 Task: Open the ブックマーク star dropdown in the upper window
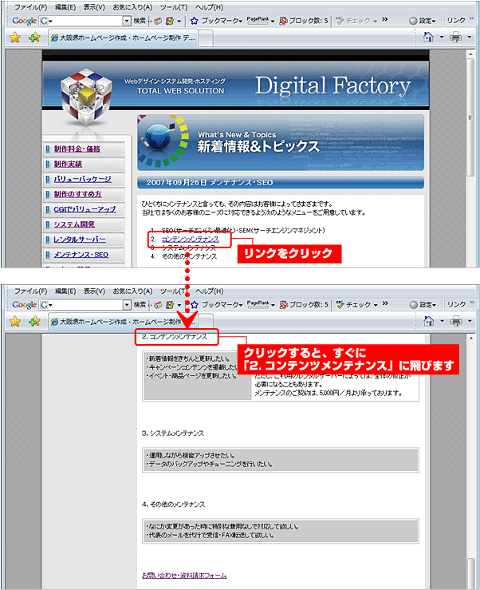point(216,21)
